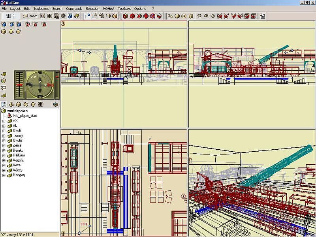Open the File menu

pyautogui.click(x=4, y=9)
